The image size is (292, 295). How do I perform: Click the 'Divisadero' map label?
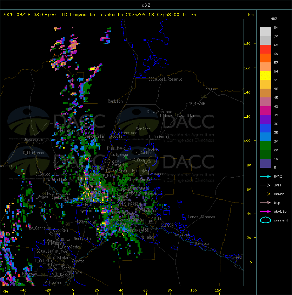[x=156, y=174]
